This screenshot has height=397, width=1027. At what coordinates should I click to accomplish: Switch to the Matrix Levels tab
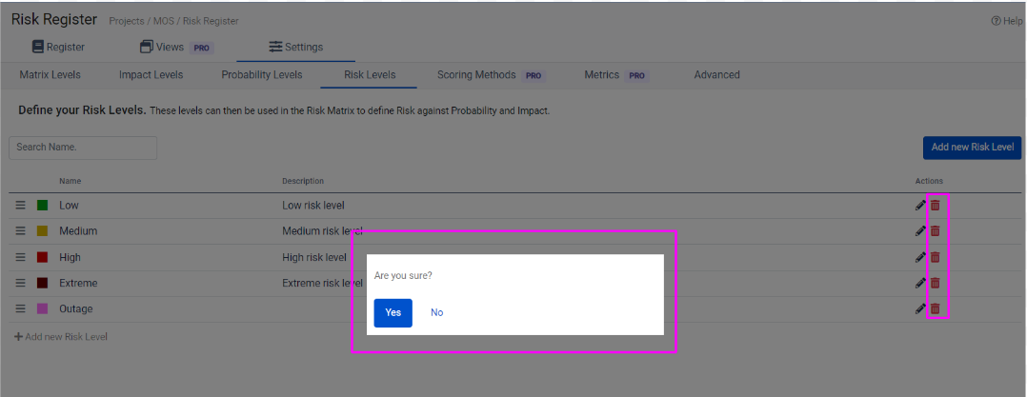pyautogui.click(x=50, y=75)
